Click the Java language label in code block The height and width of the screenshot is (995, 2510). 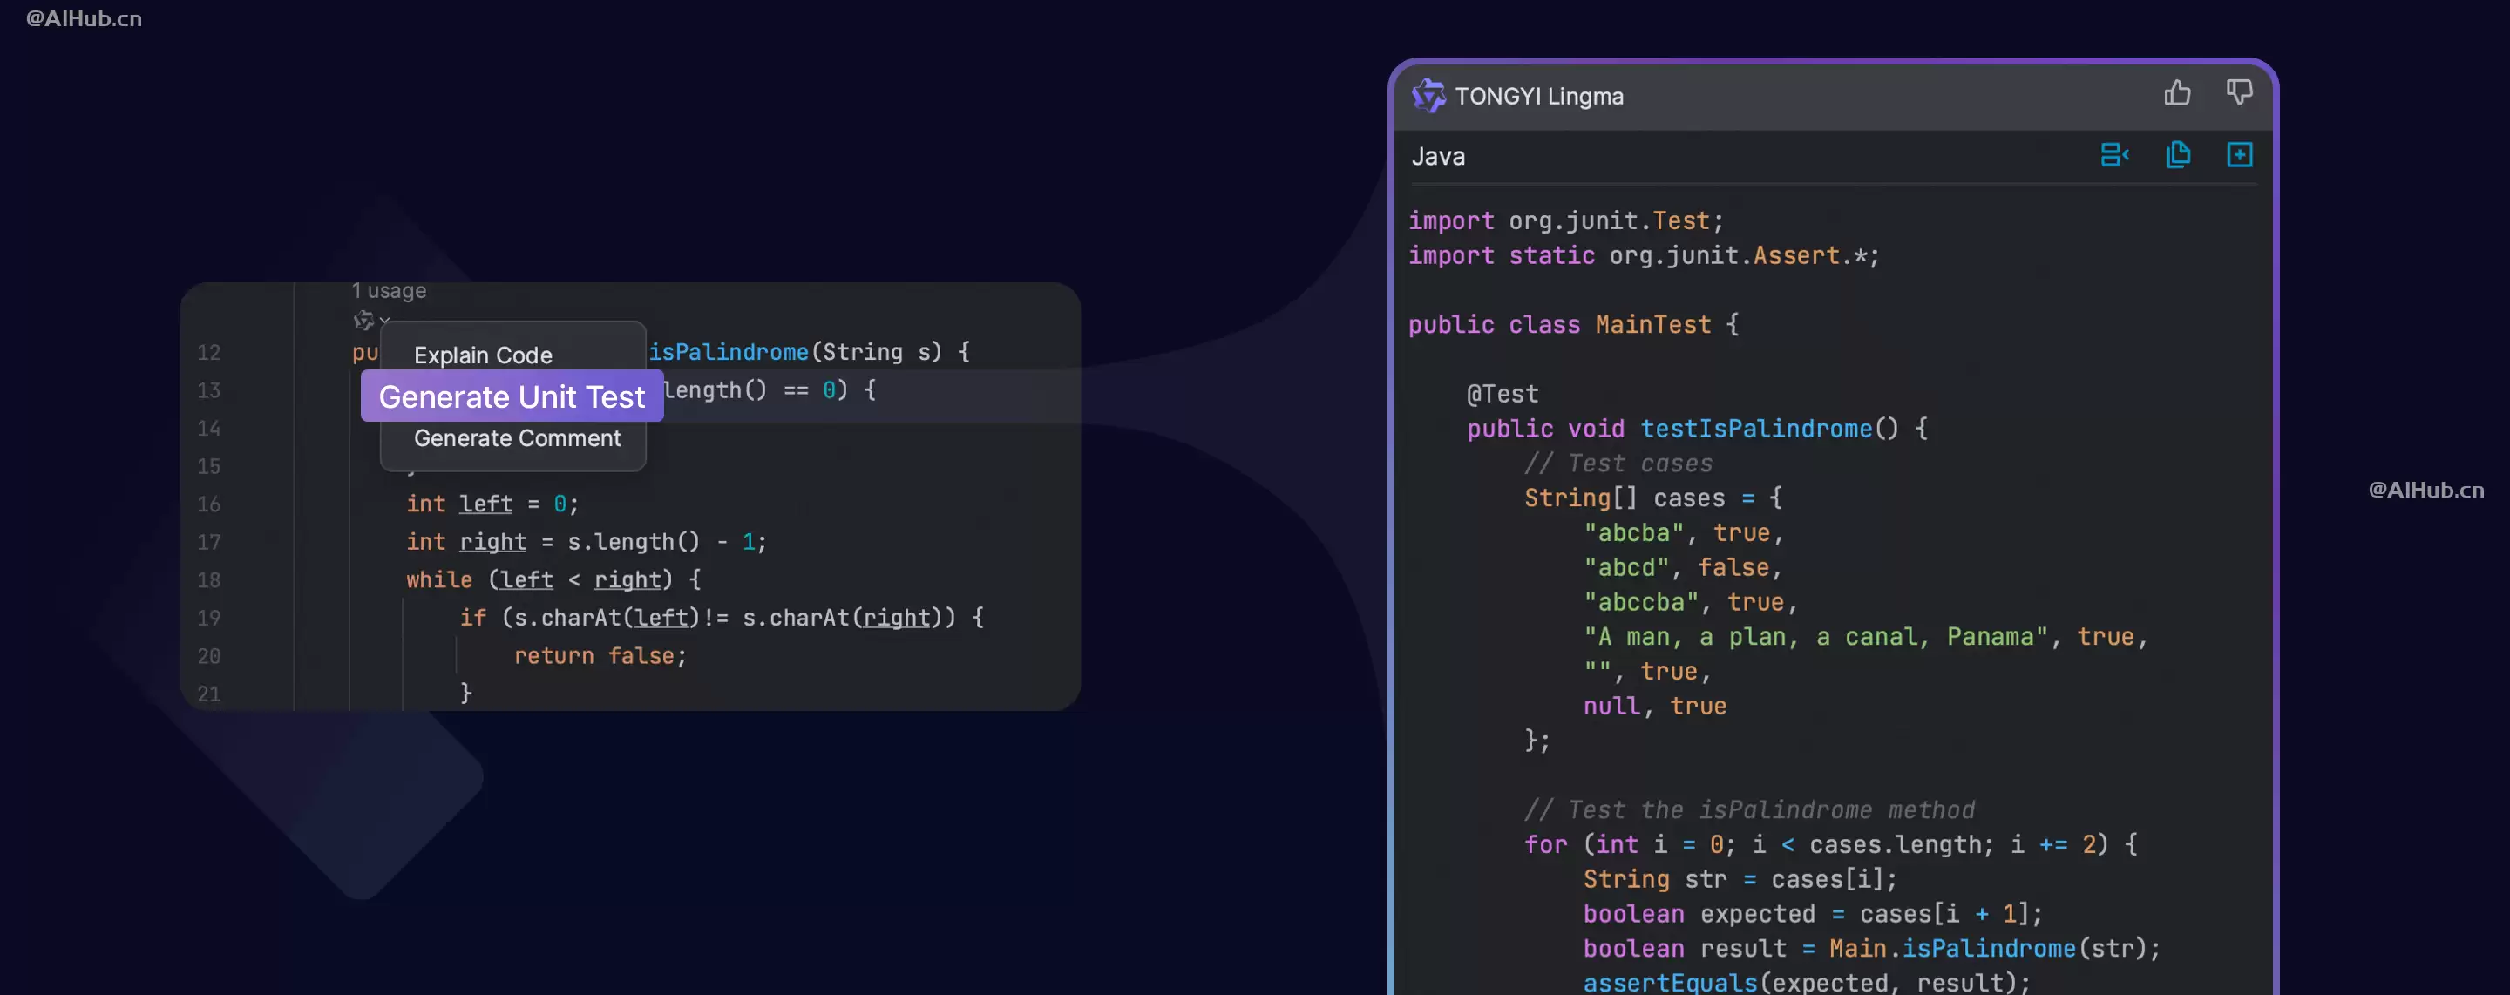[1438, 157]
